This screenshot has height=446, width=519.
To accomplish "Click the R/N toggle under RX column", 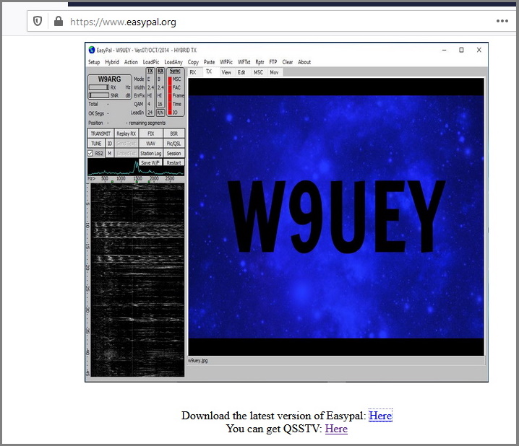I will click(160, 113).
